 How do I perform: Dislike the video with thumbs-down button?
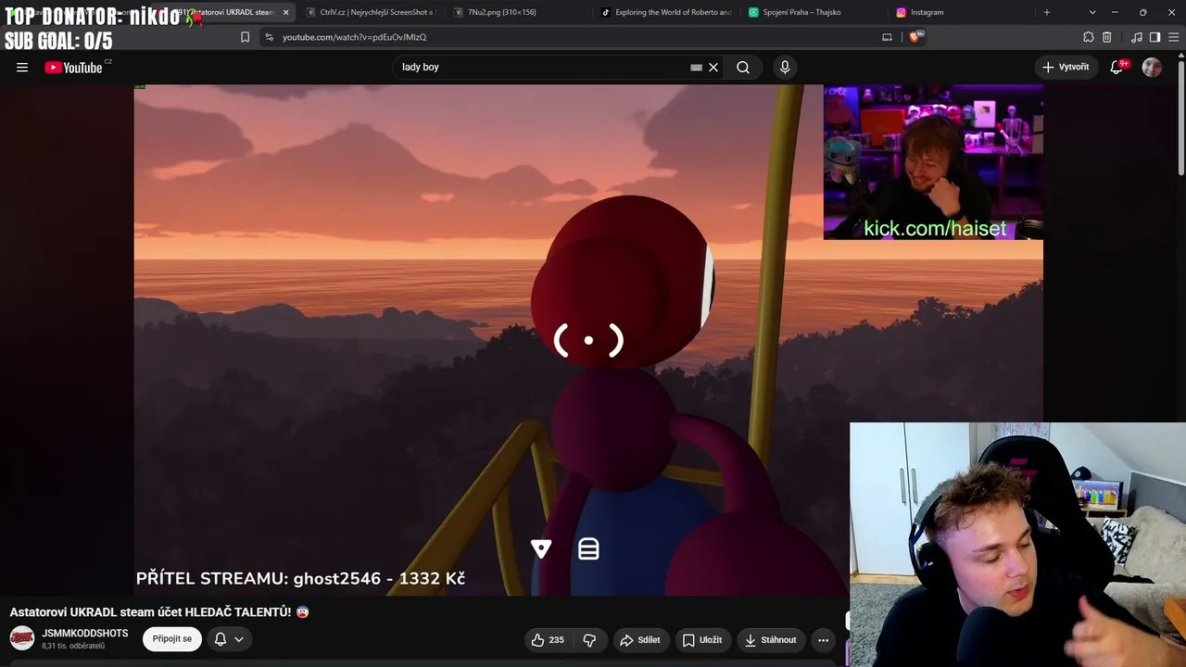(x=589, y=640)
